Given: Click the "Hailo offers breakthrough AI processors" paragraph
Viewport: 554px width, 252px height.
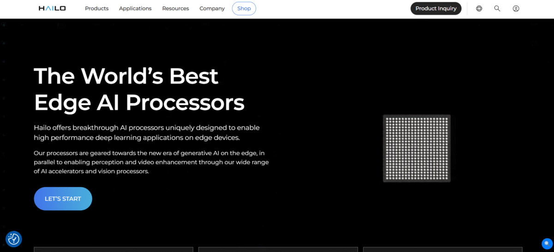Looking at the screenshot, I should click(x=147, y=132).
